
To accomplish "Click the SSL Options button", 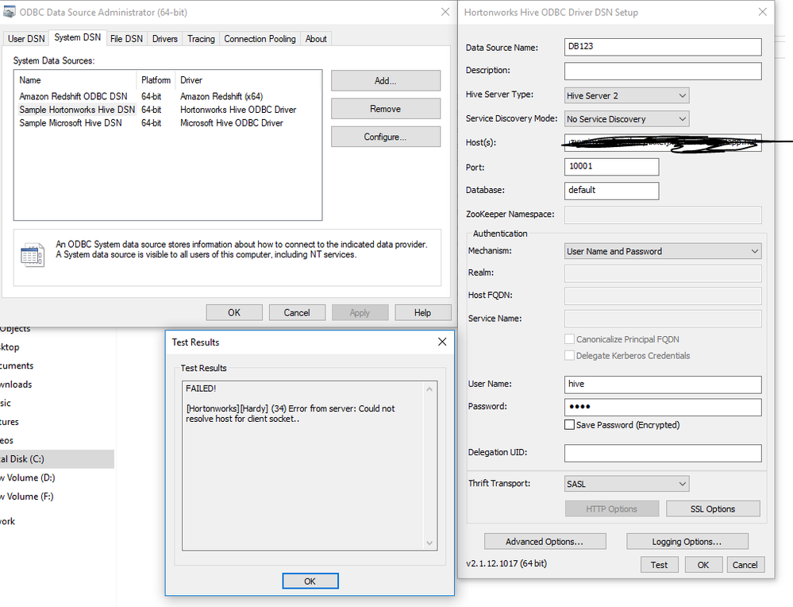I will pyautogui.click(x=713, y=508).
